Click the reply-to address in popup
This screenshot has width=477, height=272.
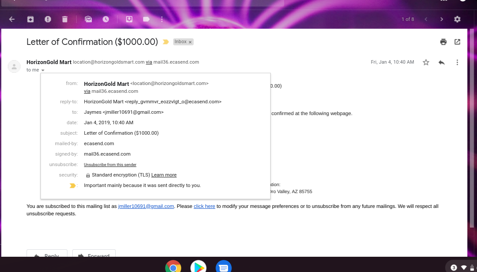point(173,102)
